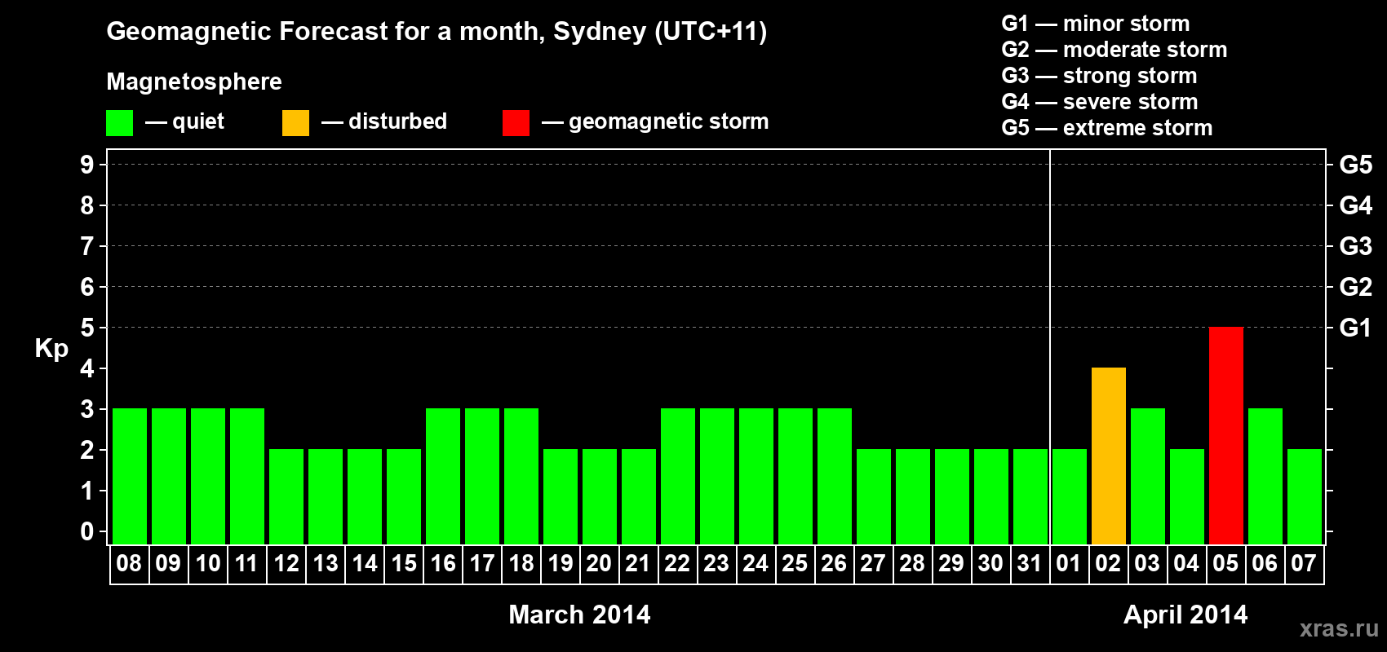Image resolution: width=1387 pixels, height=652 pixels.
Task: Click the April 2014 month label
Action: point(1185,615)
